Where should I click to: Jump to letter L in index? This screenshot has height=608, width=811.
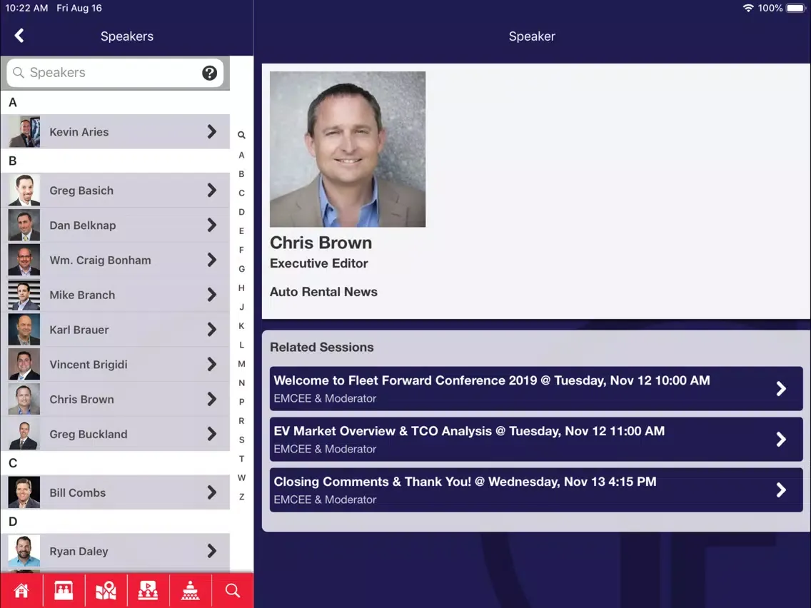[241, 345]
